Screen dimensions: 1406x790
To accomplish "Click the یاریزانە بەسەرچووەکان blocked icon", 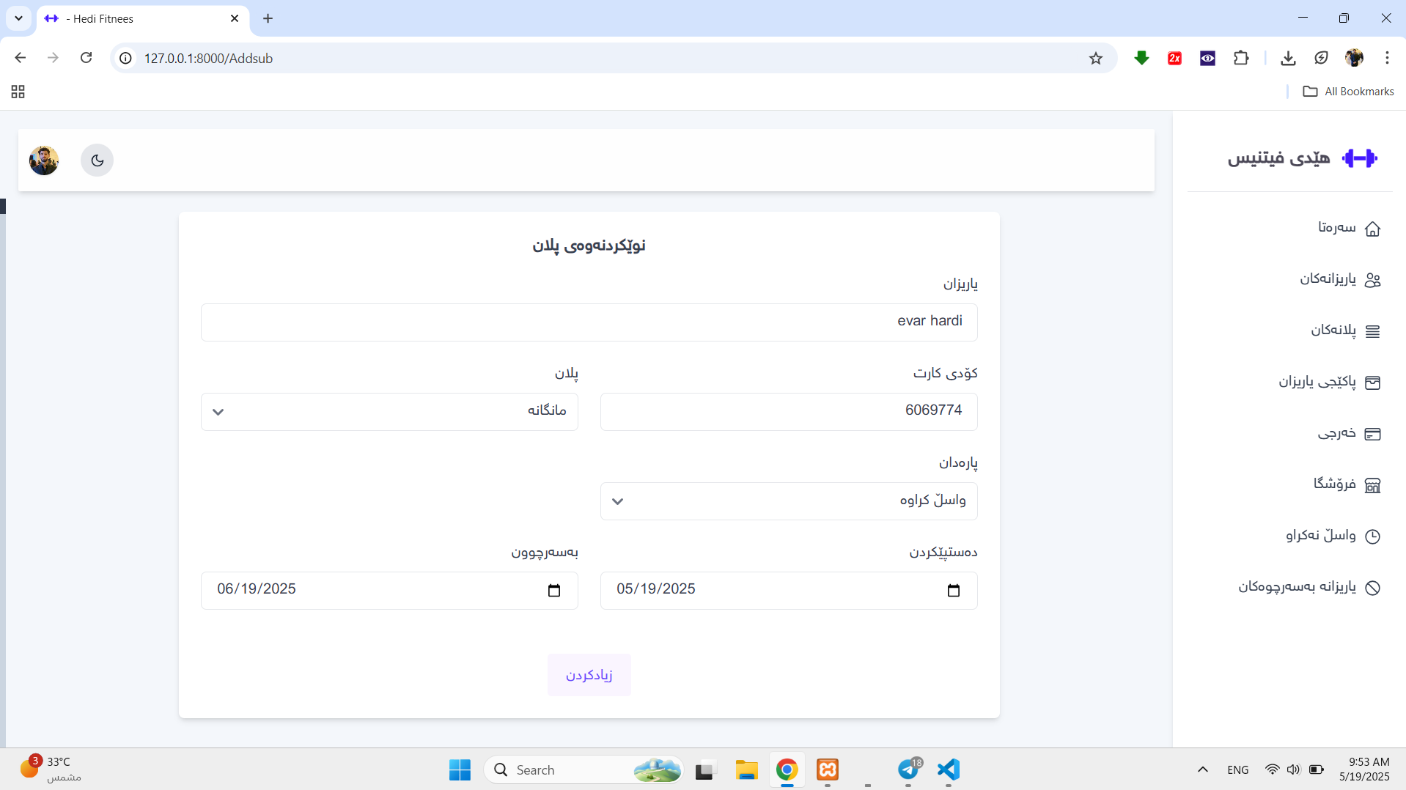I will (1372, 588).
